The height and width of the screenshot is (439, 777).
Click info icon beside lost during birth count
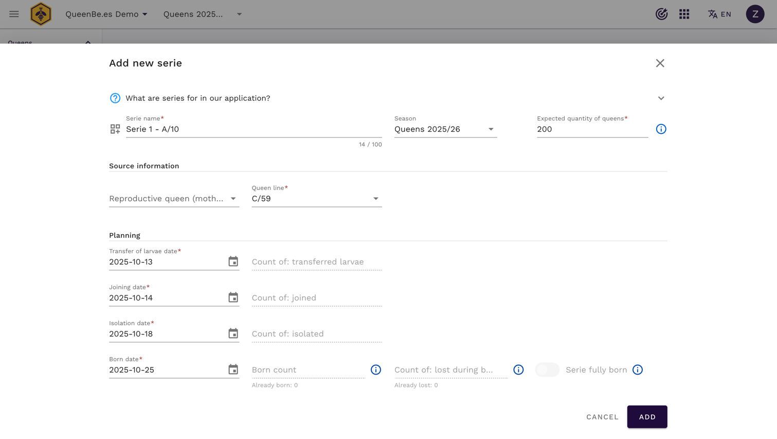(518, 370)
